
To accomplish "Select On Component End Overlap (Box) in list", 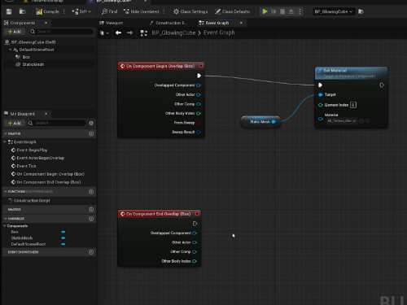I will pos(46,182).
